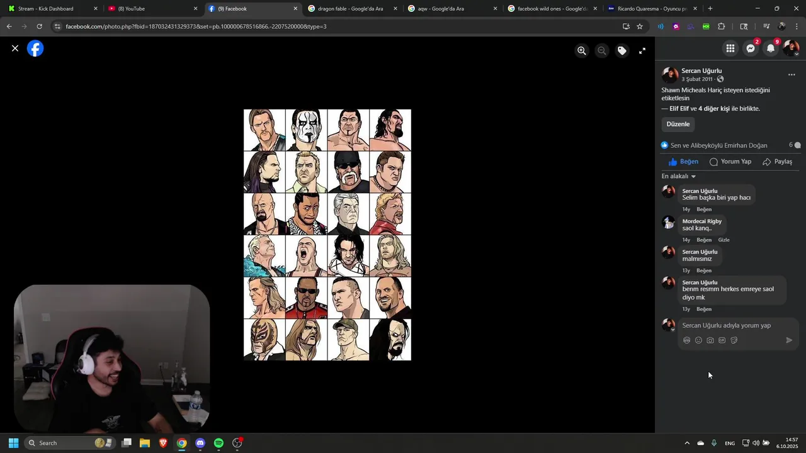
Task: Add a sticker to comment
Action: (734, 340)
